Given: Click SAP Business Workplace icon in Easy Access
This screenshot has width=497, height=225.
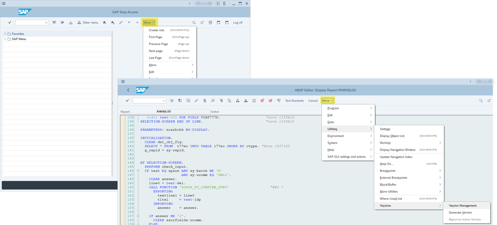Looking at the screenshot, I should [71, 22].
